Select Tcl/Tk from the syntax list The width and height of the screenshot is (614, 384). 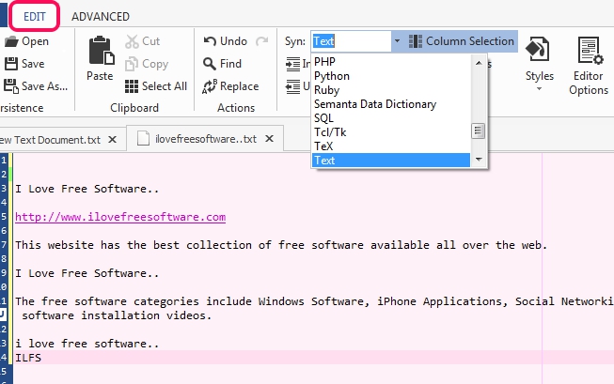(391, 132)
